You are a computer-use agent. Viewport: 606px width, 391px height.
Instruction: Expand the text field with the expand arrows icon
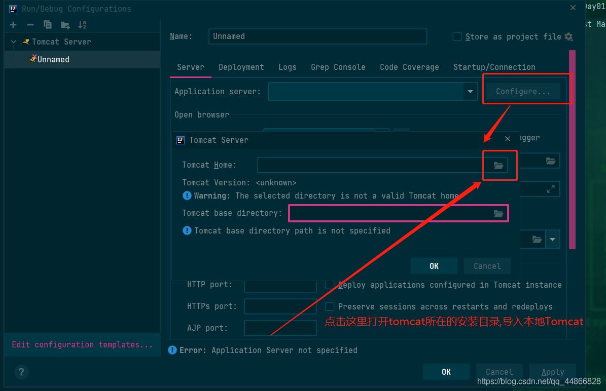551,189
